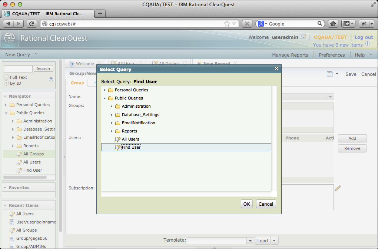This screenshot has height=249, width=378.
Task: Click the magnifier icon in the Google search box
Action: (x=320, y=24)
